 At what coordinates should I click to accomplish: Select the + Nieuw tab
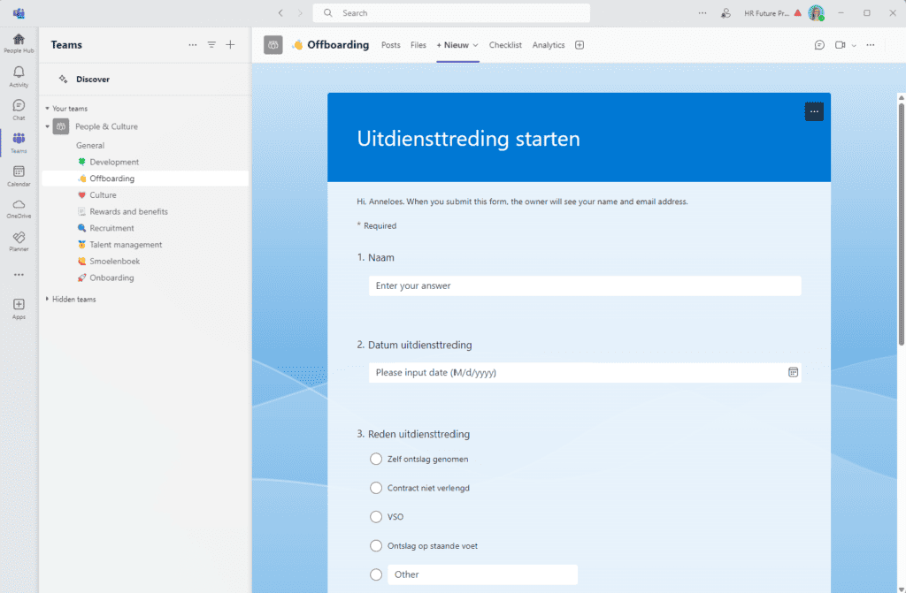(x=452, y=45)
